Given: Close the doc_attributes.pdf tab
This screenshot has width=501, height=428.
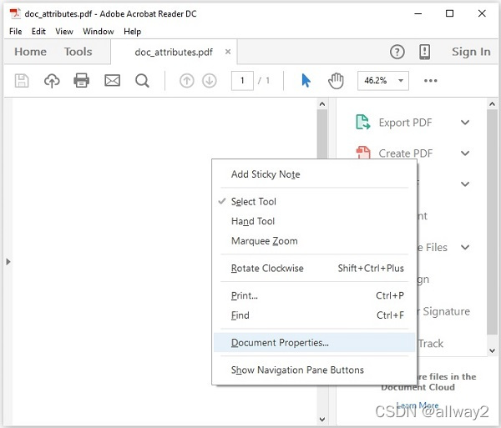Looking at the screenshot, I should click(x=228, y=52).
